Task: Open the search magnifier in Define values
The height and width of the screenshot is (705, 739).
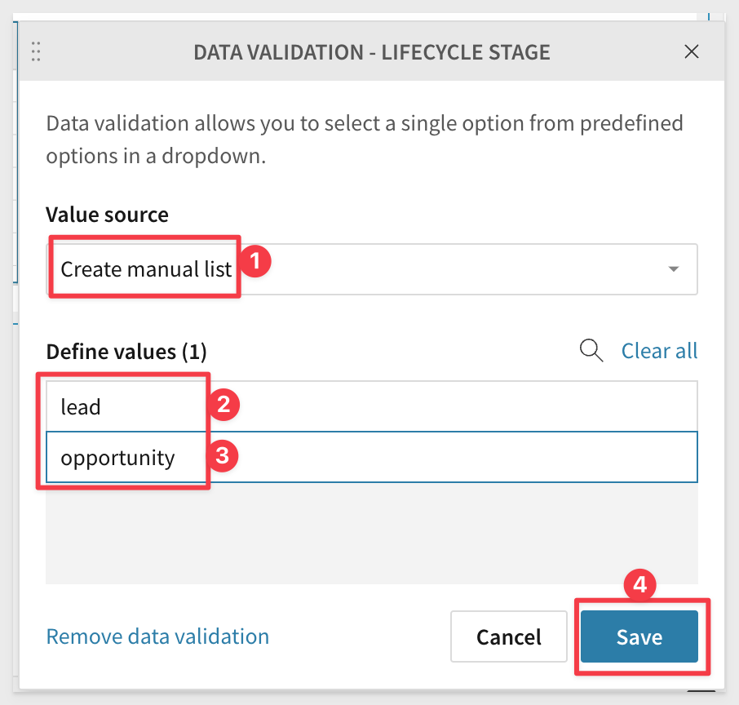Action: click(591, 350)
